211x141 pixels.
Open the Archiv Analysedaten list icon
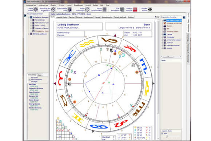point(104,9)
